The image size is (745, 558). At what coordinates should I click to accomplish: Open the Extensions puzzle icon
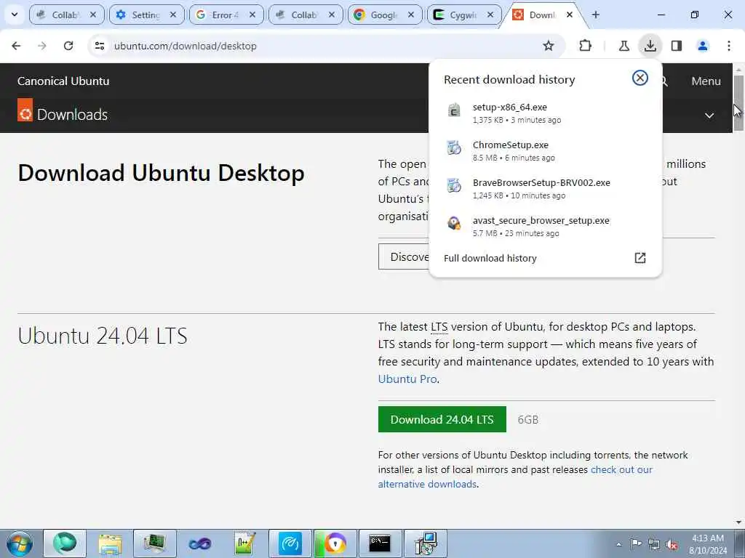pos(586,46)
